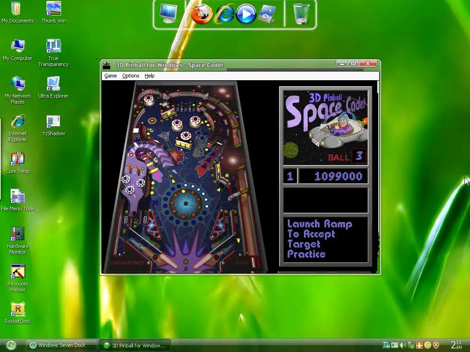Select the Internet Explorer desktop icon
Viewport: 470px width, 352px height.
(17, 128)
